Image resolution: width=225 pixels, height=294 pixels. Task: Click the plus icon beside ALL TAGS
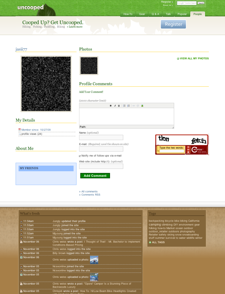150,243
